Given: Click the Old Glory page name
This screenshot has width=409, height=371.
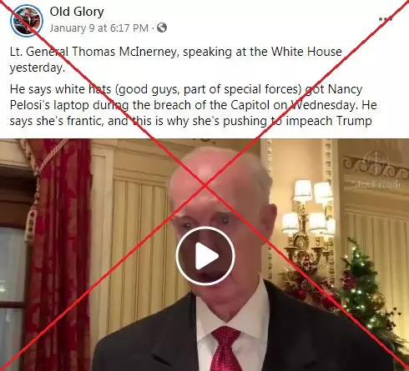Looking at the screenshot, I should tap(77, 12).
